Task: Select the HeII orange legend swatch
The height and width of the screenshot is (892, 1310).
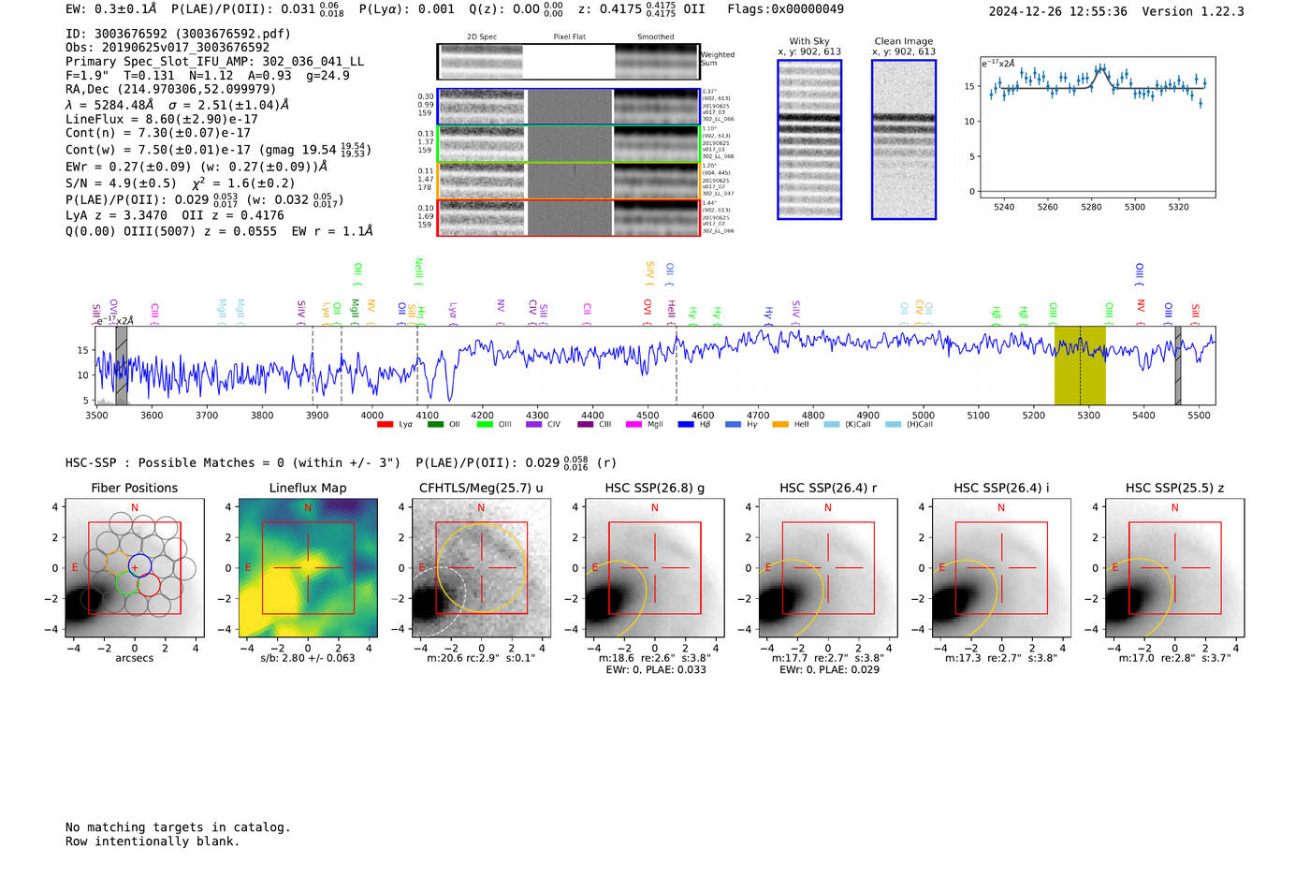Action: coord(780,425)
